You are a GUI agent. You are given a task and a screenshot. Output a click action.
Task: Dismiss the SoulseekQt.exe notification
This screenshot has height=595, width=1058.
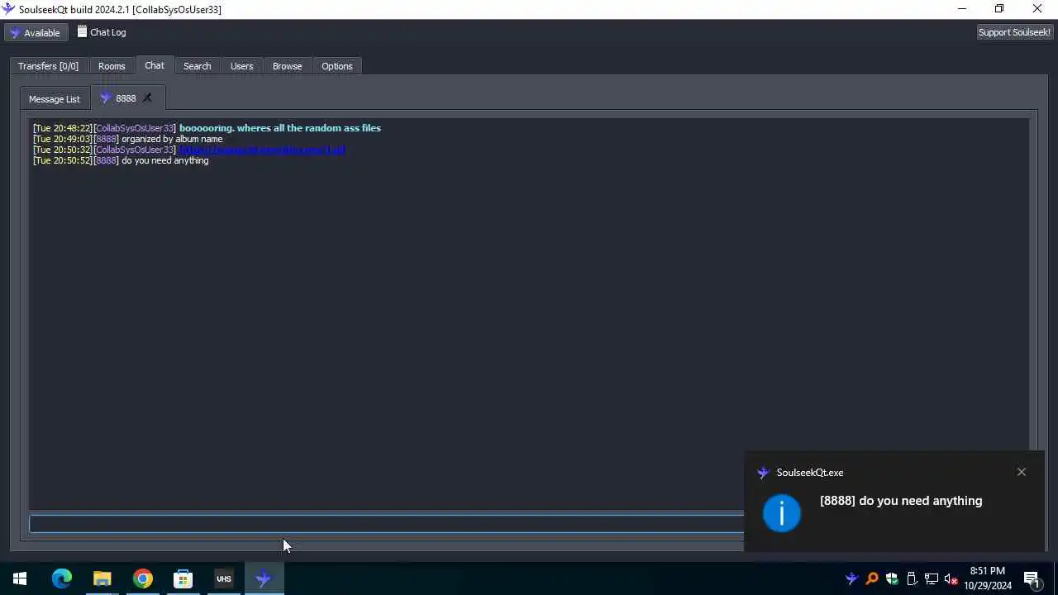(1022, 472)
